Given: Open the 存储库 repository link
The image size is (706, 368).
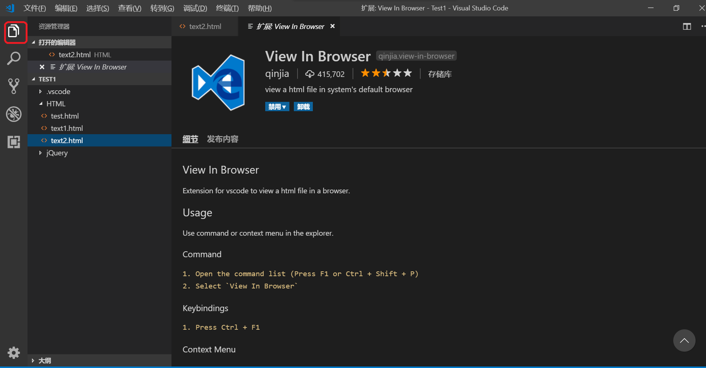Looking at the screenshot, I should pyautogui.click(x=439, y=74).
